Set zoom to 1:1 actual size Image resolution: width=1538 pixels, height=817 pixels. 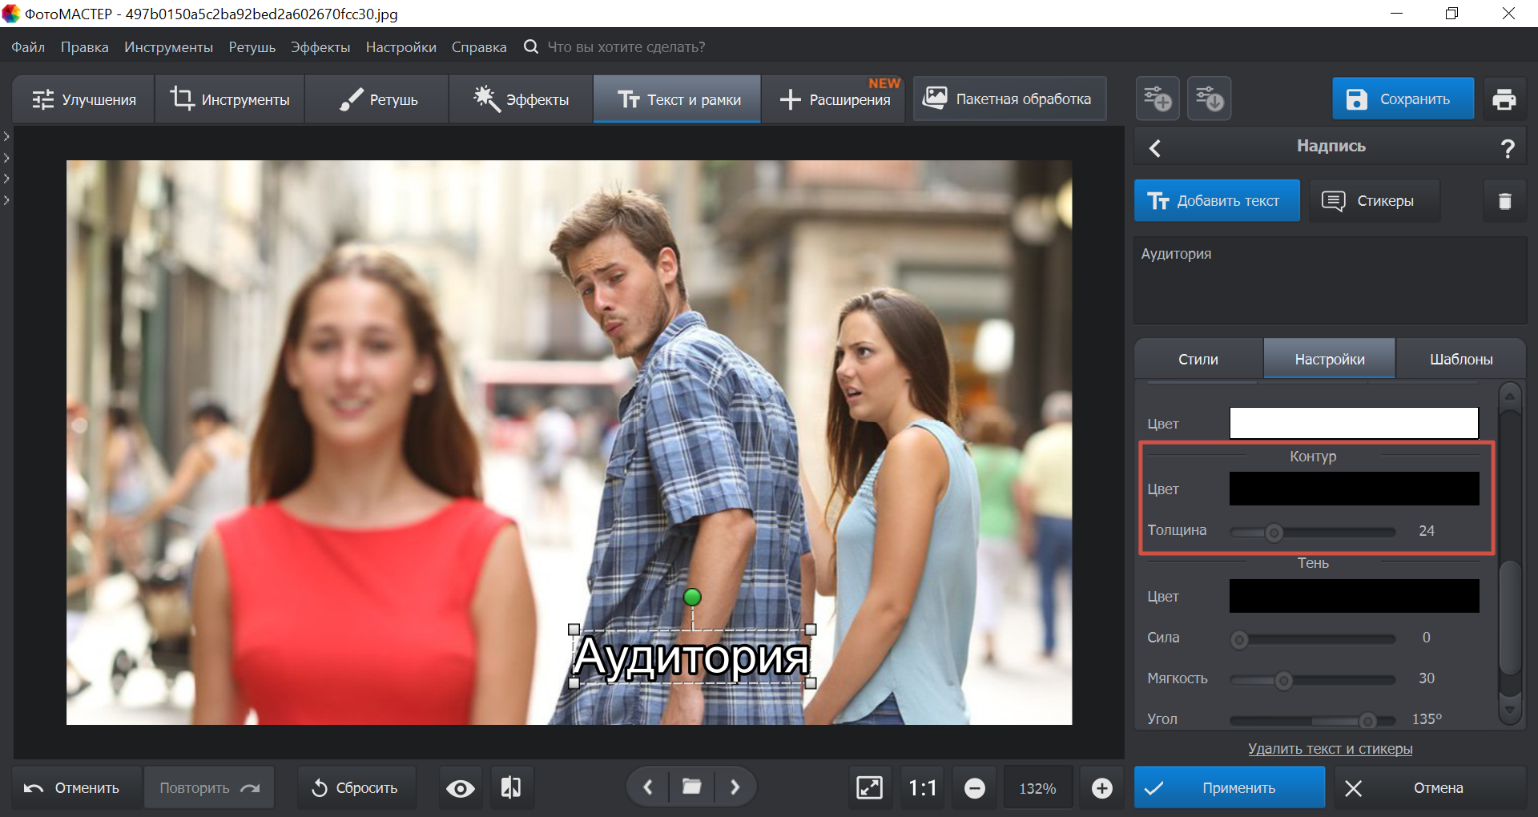[922, 788]
